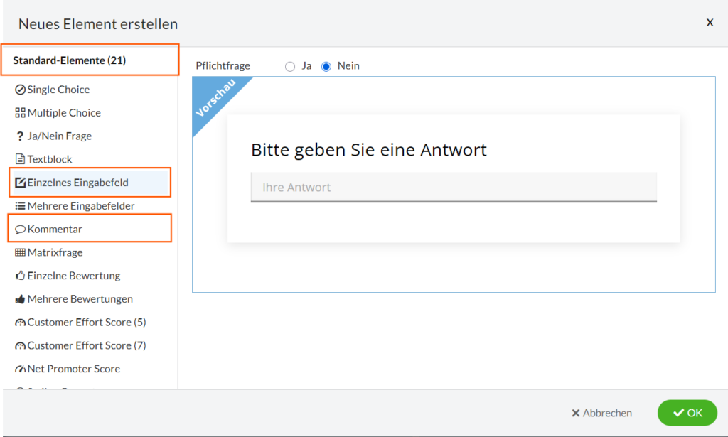Click the Ihre Antwort input field

click(x=454, y=188)
